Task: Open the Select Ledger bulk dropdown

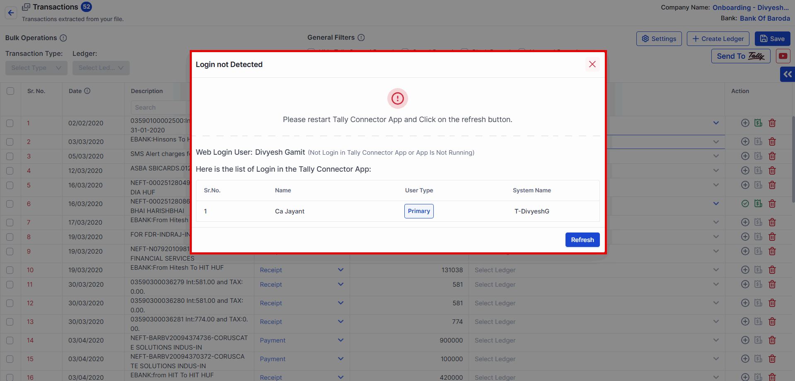Action: coord(101,68)
